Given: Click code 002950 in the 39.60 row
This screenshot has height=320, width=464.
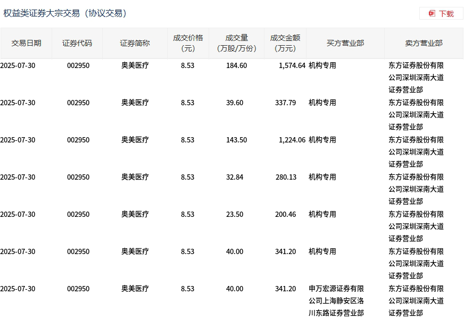Looking at the screenshot, I should [78, 103].
